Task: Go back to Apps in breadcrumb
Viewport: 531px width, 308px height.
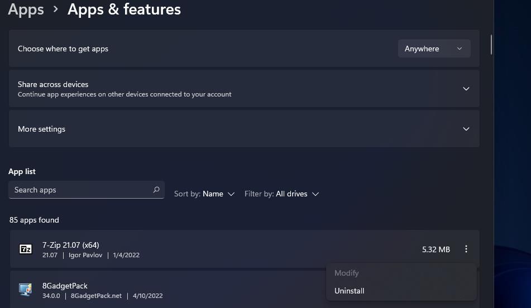Action: [x=26, y=9]
